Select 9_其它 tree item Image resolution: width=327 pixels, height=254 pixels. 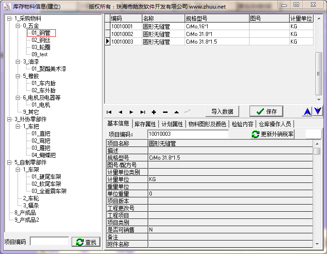(31, 112)
